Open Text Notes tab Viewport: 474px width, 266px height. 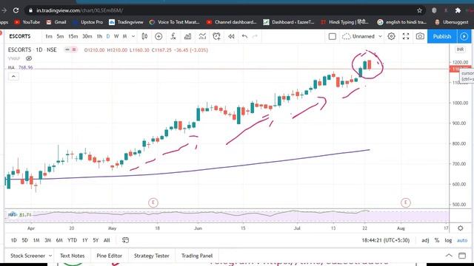pyautogui.click(x=73, y=256)
